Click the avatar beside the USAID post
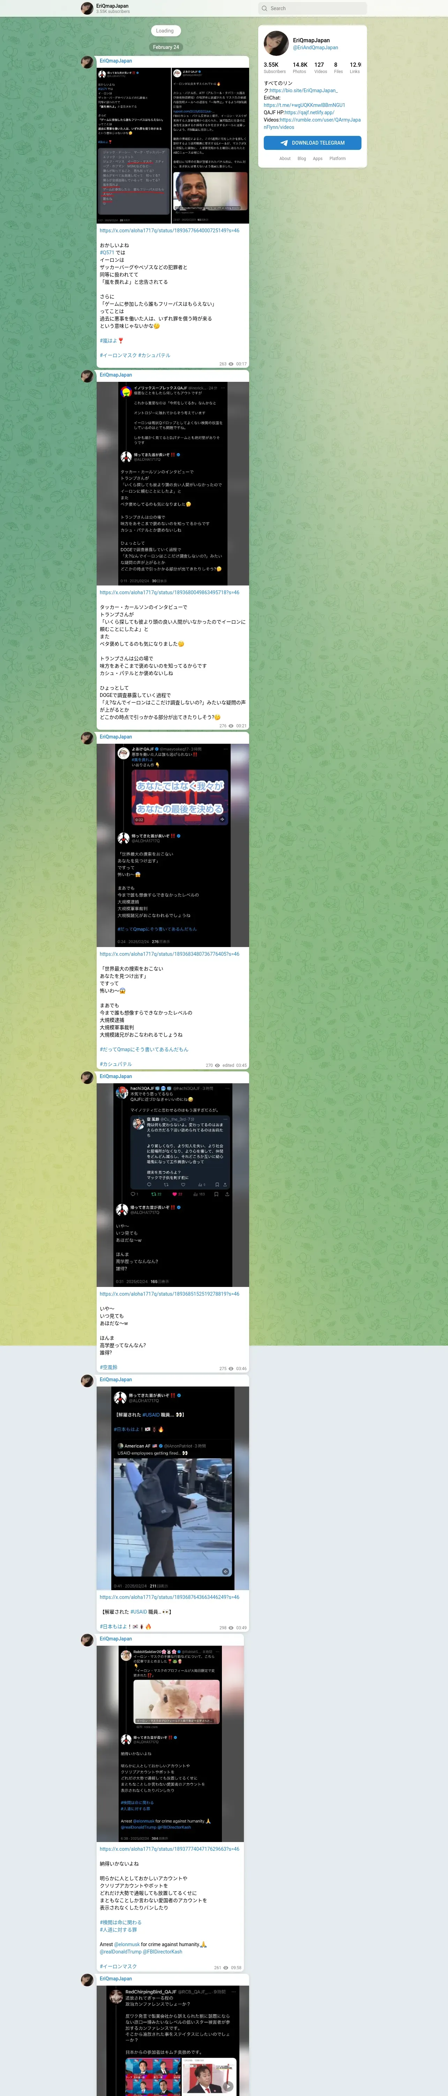The image size is (448, 2096). coord(87,1381)
